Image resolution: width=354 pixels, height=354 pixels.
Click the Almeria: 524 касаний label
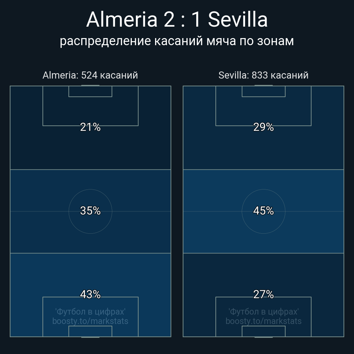[x=90, y=75]
